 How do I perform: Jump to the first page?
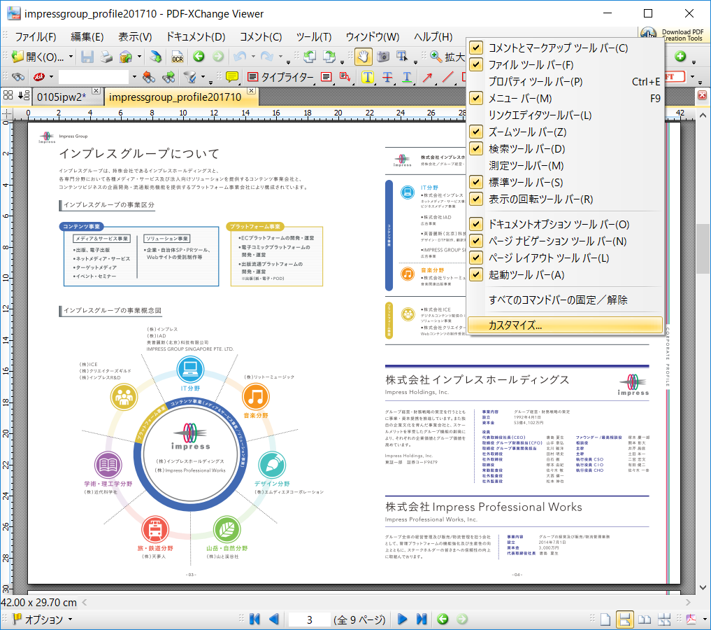254,619
